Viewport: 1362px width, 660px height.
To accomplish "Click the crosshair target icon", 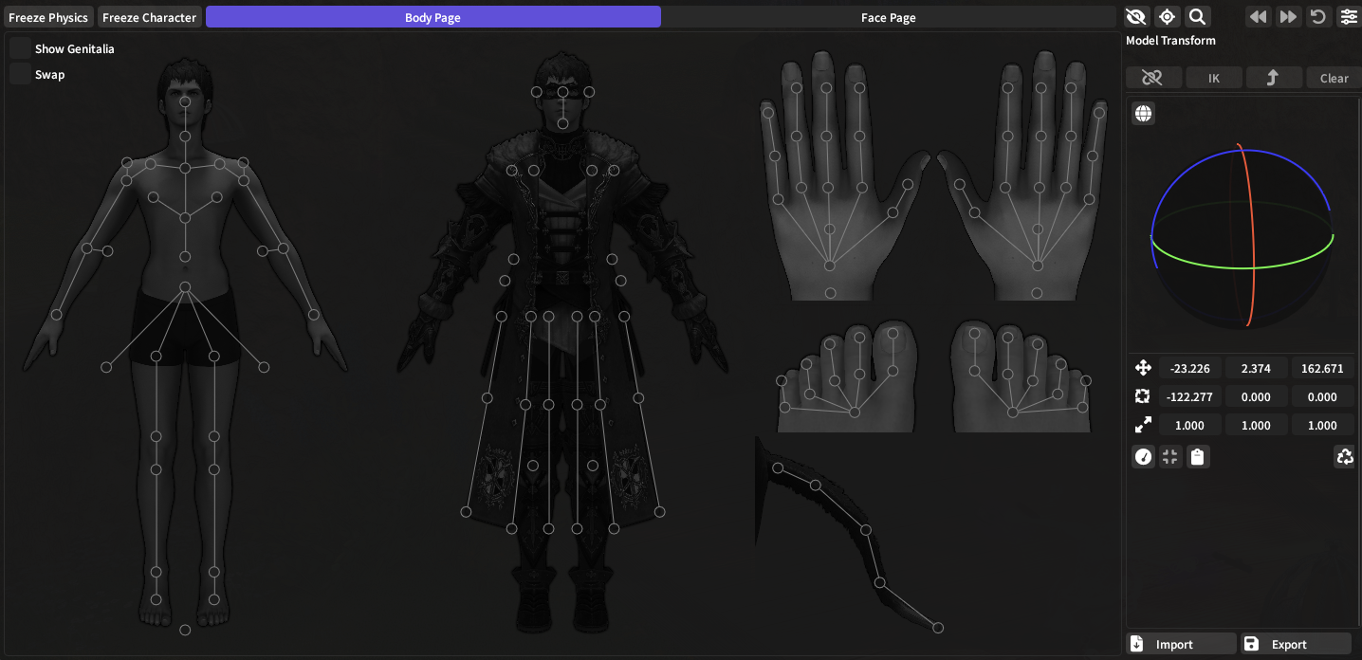I will click(1167, 17).
